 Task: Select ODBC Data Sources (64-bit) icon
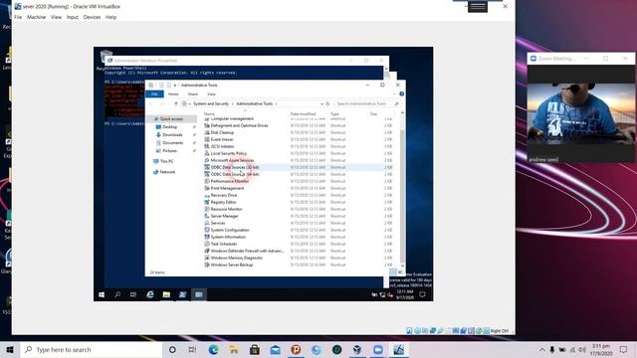tap(207, 174)
